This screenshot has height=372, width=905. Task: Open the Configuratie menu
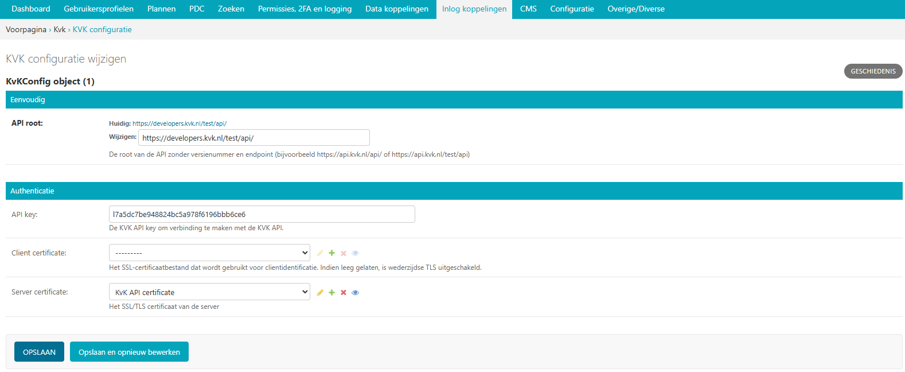tap(572, 9)
